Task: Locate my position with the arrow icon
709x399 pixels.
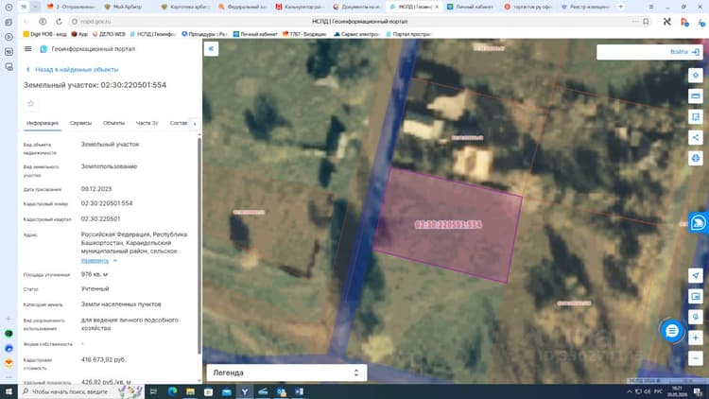Action: point(696,275)
